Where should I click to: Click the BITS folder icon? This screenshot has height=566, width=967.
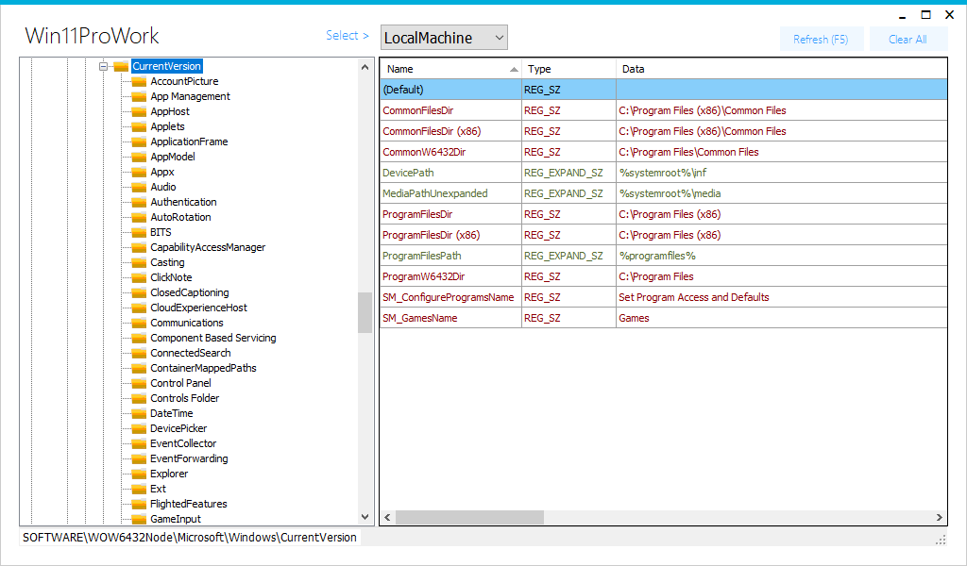click(140, 232)
